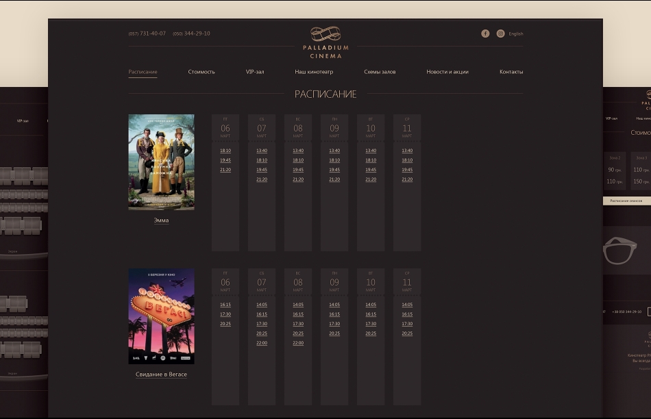This screenshot has height=419, width=651.
Task: Click the glasses icon in right background page
Action: (x=619, y=250)
